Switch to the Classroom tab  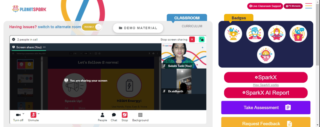click(x=187, y=18)
